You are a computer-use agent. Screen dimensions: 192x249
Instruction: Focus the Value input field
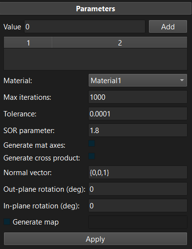coord(85,26)
